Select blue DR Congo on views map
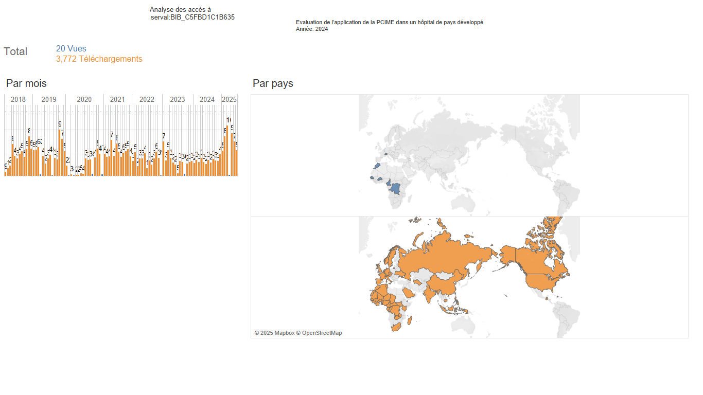Screen dimensions: 703x395 pos(395,188)
